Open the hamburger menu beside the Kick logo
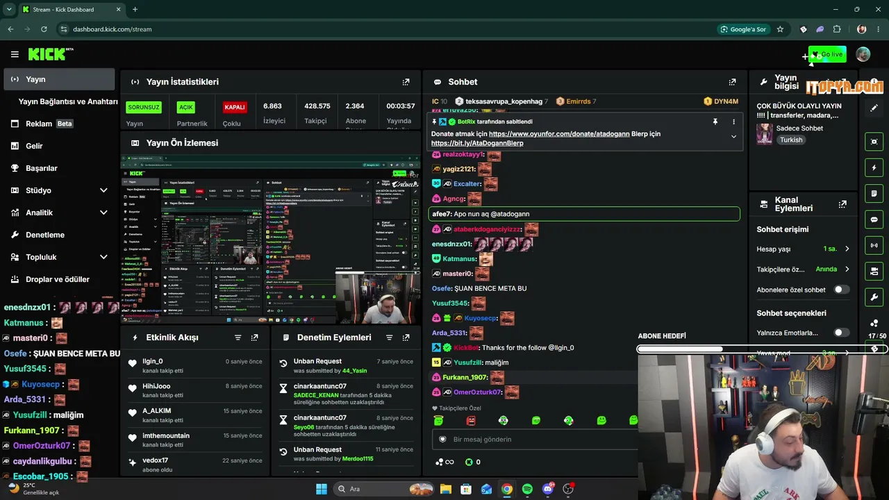The height and width of the screenshot is (500, 889). pyautogui.click(x=15, y=54)
